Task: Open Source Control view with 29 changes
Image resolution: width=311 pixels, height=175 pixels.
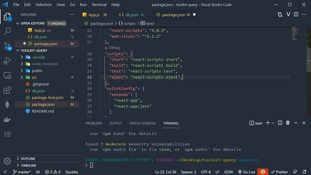Action: 8,46
